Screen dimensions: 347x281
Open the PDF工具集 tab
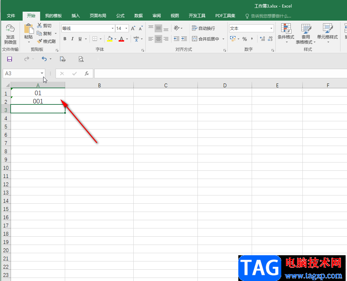pos(225,16)
